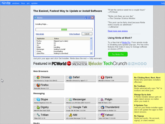Click the Pidgin icon

(x=102, y=99)
